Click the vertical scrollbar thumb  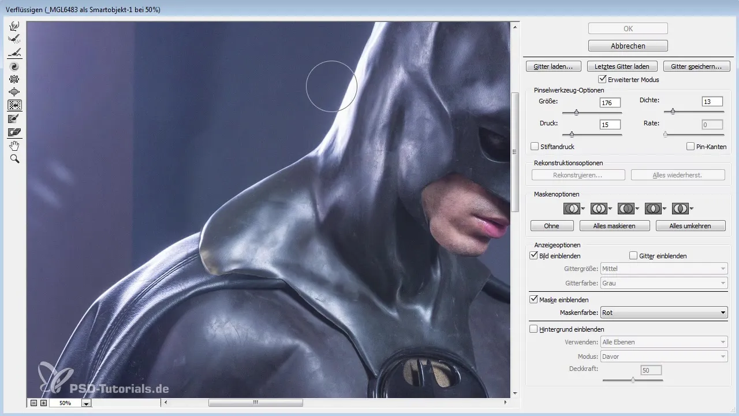click(514, 152)
